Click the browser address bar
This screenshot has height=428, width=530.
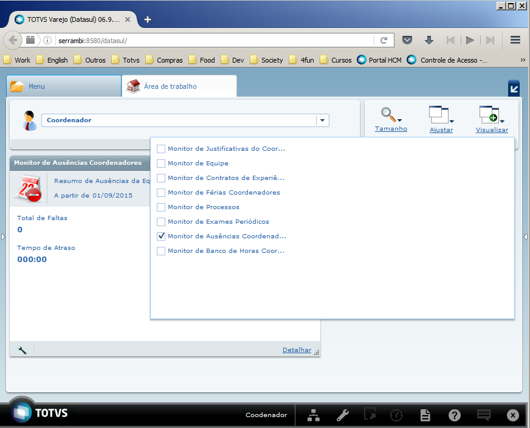tap(215, 41)
